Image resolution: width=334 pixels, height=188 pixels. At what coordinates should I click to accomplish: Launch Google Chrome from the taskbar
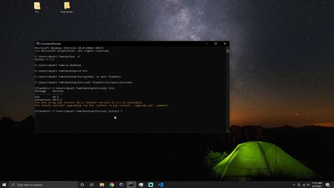(x=112, y=184)
